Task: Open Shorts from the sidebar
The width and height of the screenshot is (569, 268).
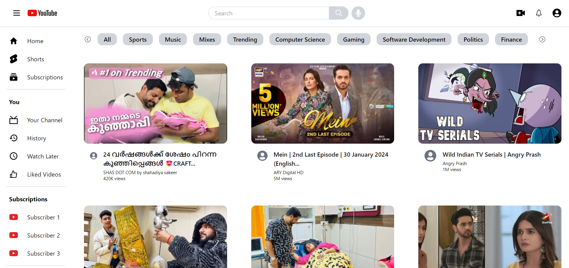Action: click(x=35, y=59)
